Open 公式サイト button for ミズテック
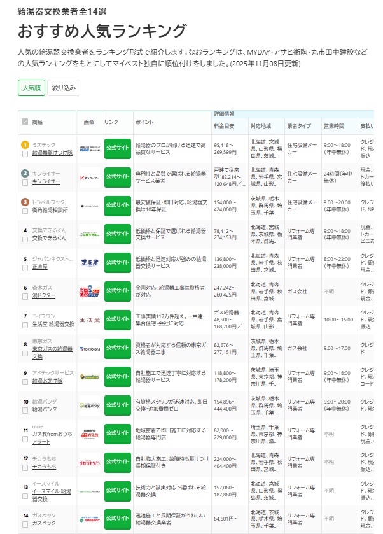Screen dimensions: 383x534 [118, 148]
